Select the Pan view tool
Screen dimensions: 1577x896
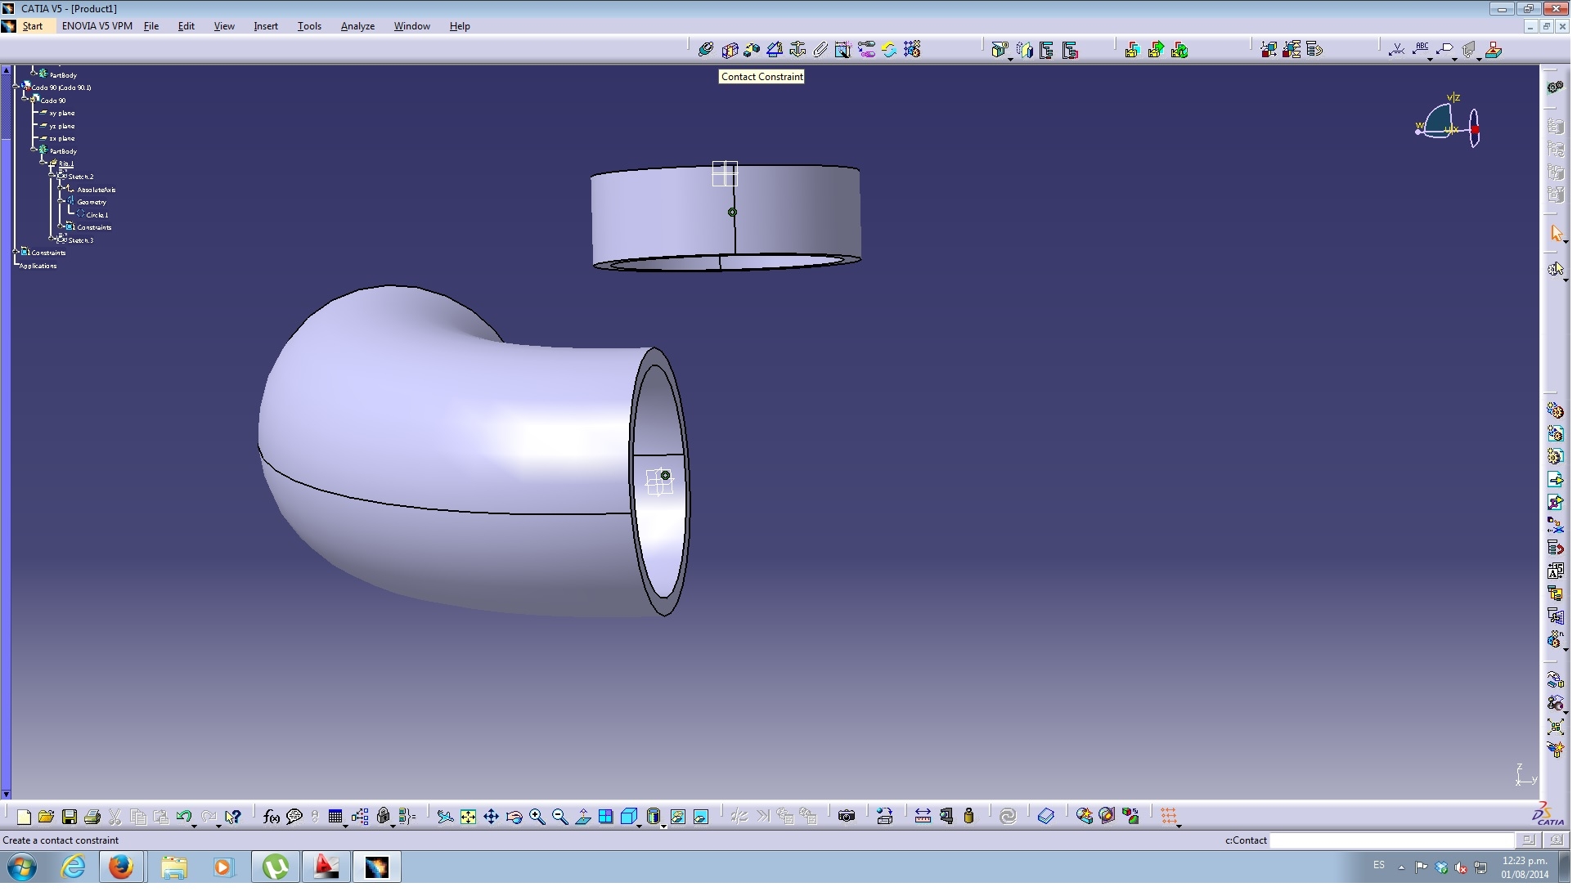tap(491, 816)
